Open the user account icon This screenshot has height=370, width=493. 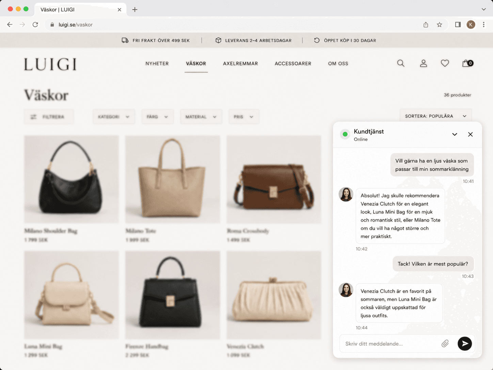[x=423, y=63]
